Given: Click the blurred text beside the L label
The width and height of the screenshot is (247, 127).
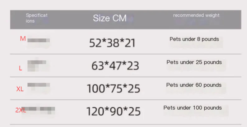Looking at the screenshot, I should pos(37,64).
